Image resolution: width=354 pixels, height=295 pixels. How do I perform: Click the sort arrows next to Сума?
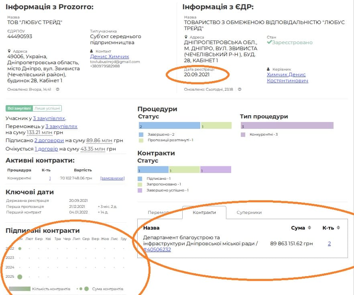(309, 228)
